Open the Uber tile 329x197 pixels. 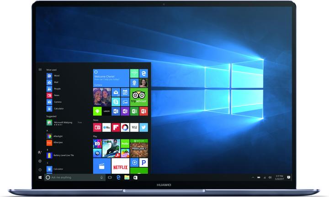(x=106, y=111)
